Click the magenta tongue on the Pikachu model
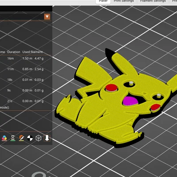Screen dimensions: 177x177 130,101
